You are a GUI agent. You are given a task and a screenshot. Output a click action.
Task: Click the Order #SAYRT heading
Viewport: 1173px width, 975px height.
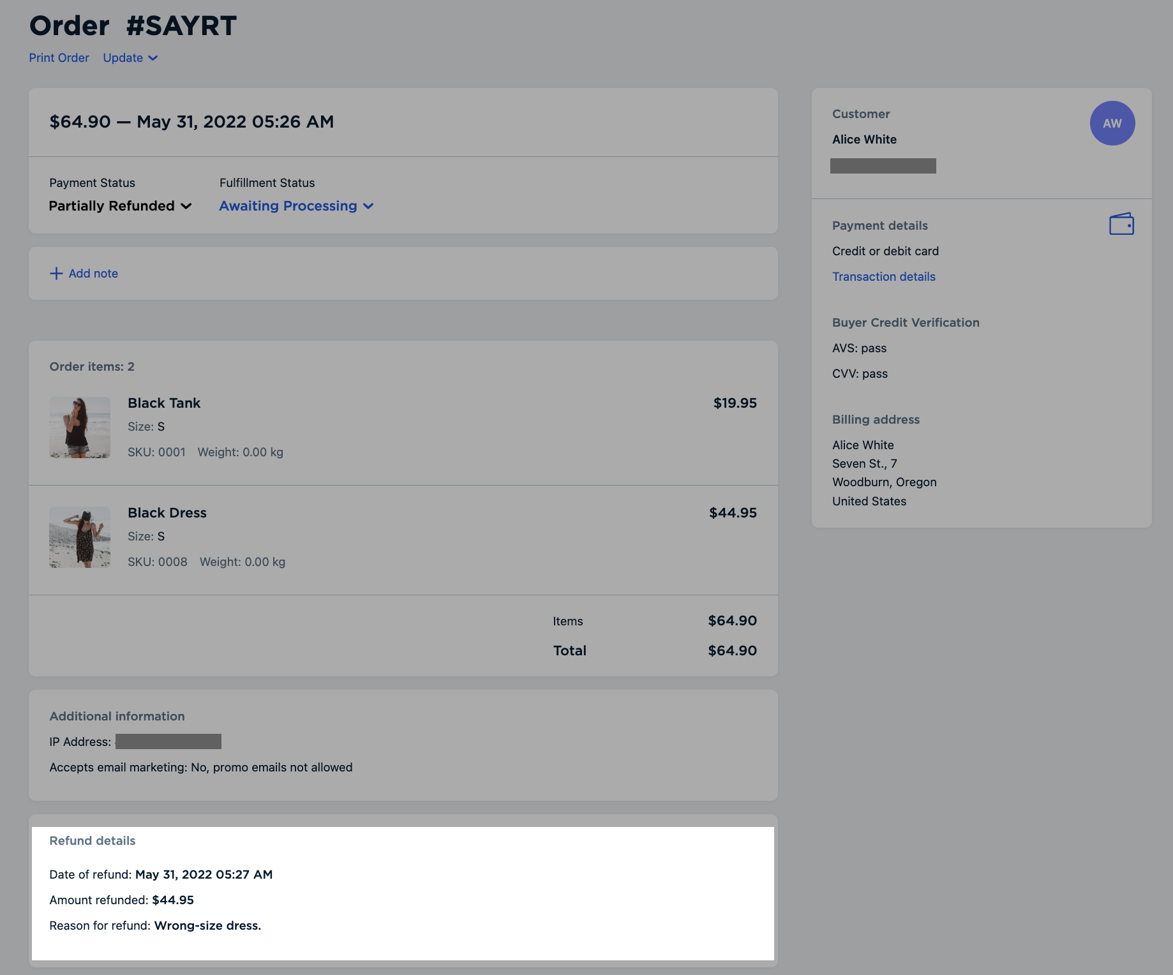133,26
